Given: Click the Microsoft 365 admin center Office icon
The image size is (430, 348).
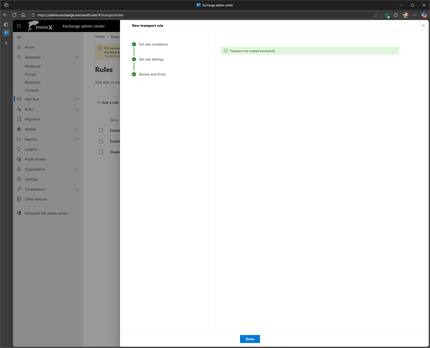Looking at the screenshot, I should coord(19,213).
